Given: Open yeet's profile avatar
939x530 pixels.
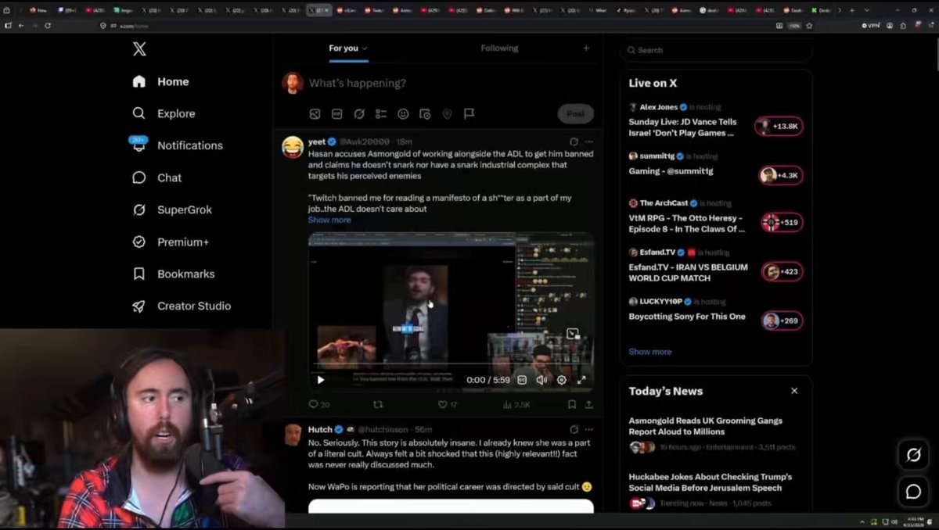Looking at the screenshot, I should 293,146.
